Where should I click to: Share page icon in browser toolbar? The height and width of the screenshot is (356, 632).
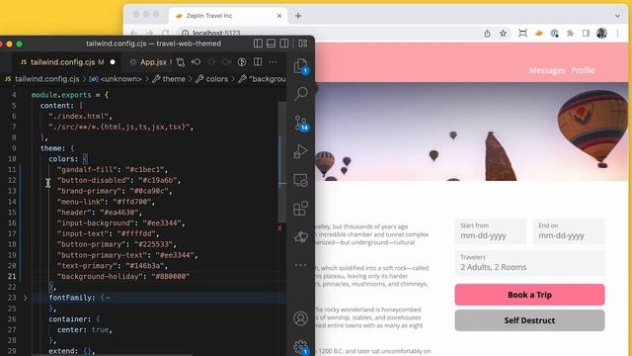[x=487, y=34]
